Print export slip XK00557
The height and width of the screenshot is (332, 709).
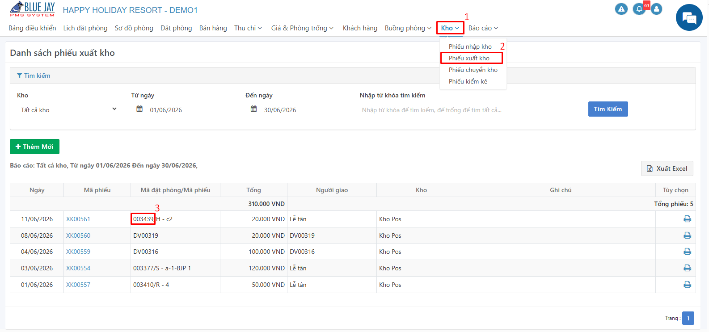tap(687, 285)
